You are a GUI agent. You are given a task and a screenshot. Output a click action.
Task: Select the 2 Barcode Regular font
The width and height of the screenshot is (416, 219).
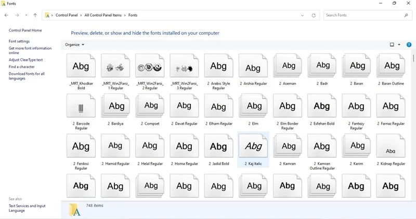point(81,112)
